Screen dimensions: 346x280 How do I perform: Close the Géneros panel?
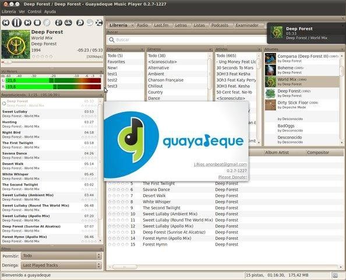[210, 49]
